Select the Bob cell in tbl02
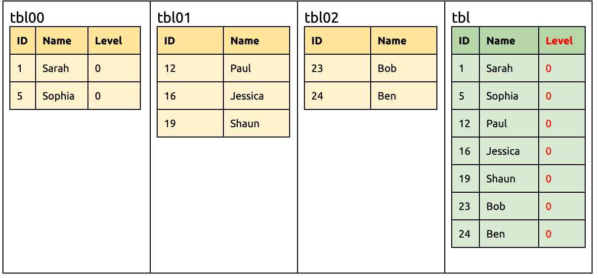Screen dimensions: 598x278 coord(387,69)
